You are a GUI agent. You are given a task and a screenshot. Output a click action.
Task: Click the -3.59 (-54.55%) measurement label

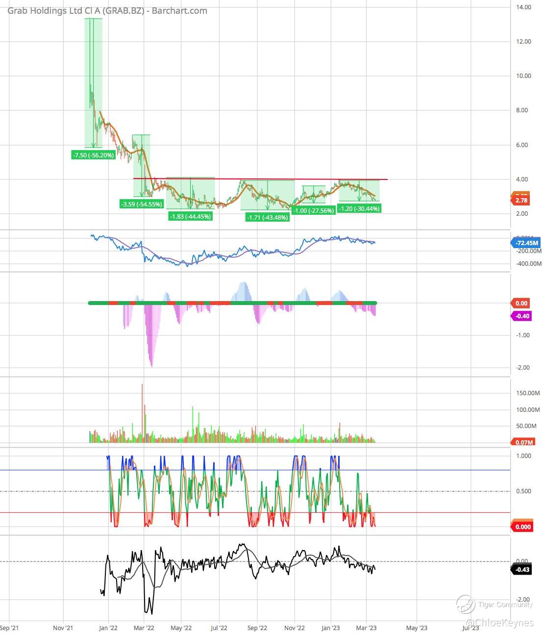pos(141,204)
